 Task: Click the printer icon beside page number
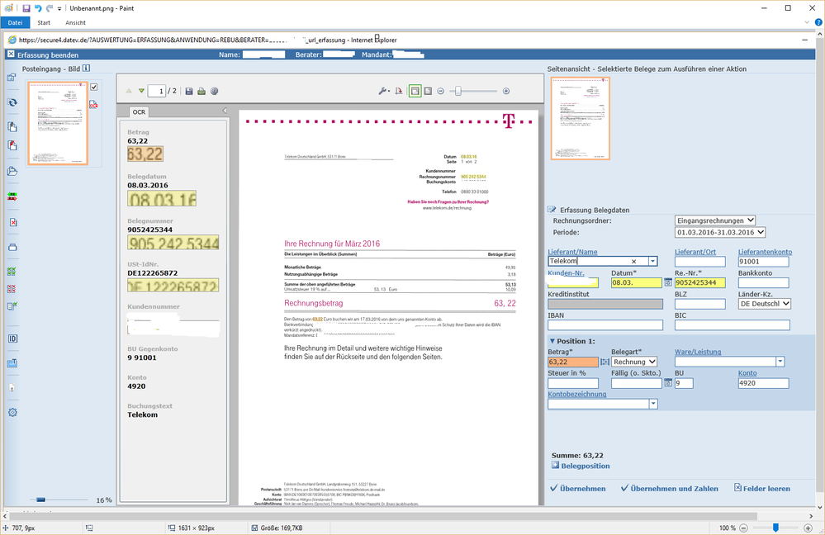click(x=202, y=91)
